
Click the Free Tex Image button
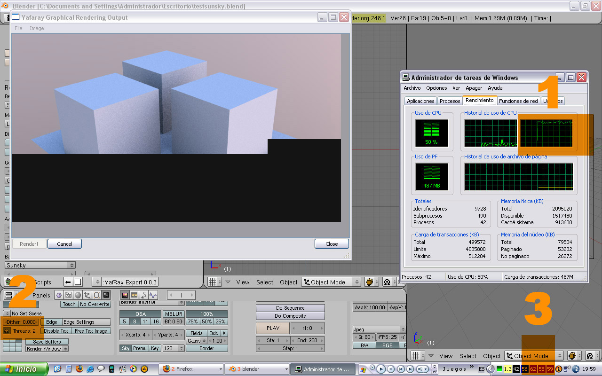[91, 331]
